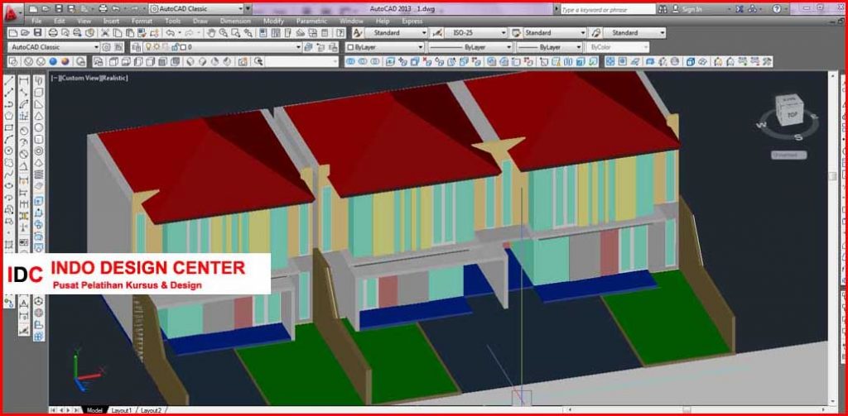Select the Linear dimension tool
Viewport: 848px width, 416px height.
click(24, 81)
